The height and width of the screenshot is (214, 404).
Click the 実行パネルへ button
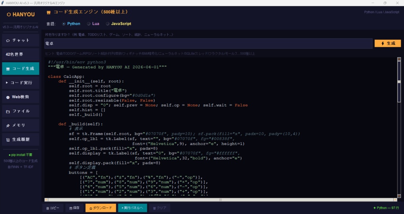coord(133,208)
